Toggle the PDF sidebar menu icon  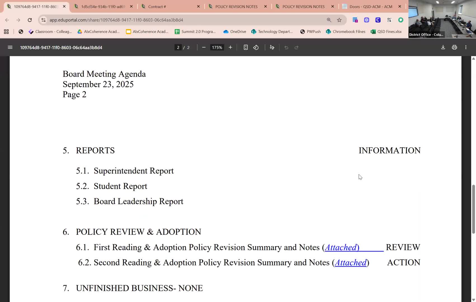[10, 48]
